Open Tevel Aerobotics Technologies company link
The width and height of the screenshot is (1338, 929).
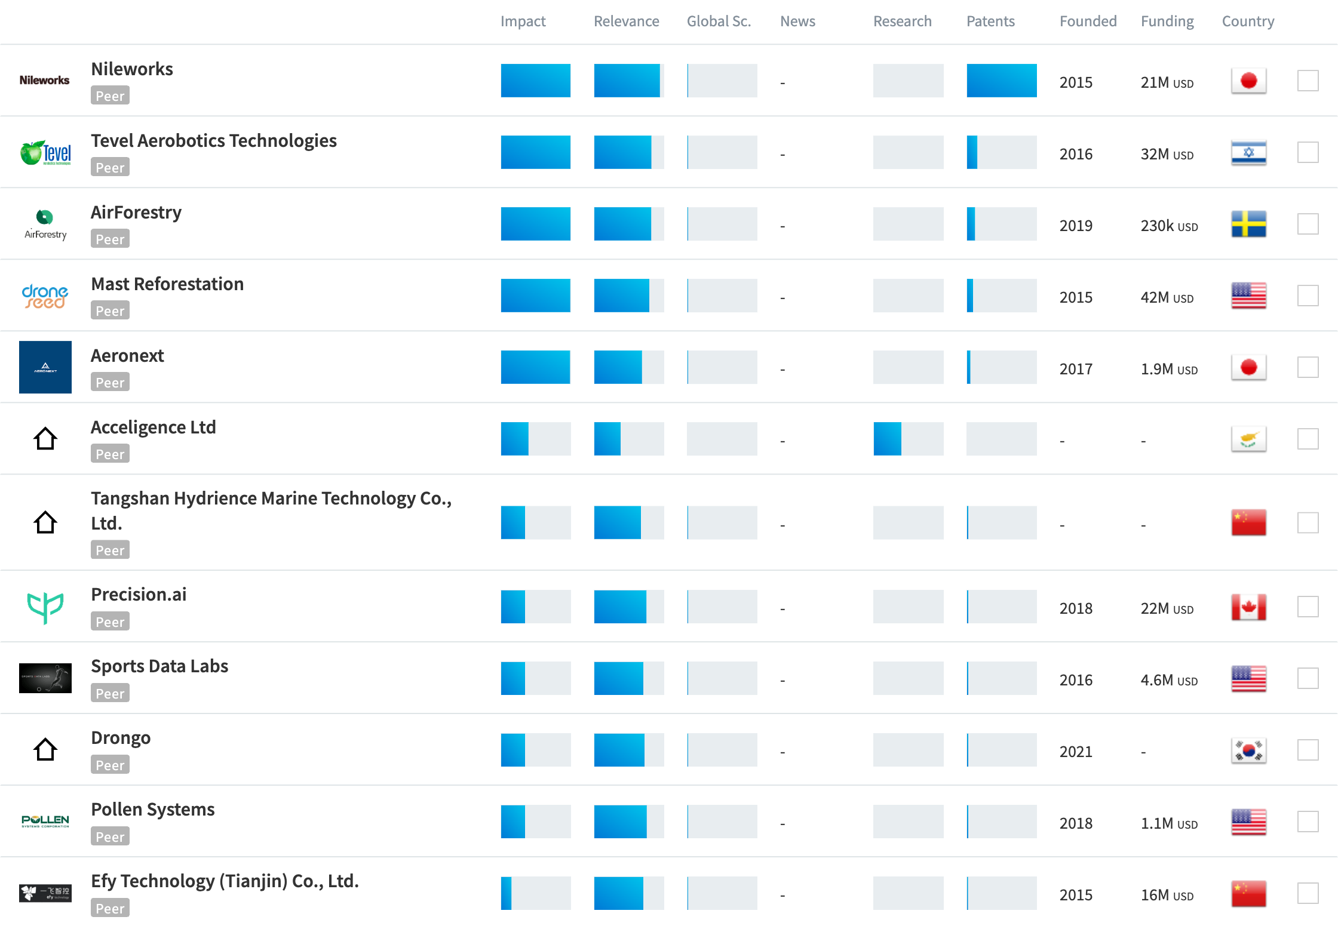(x=214, y=141)
